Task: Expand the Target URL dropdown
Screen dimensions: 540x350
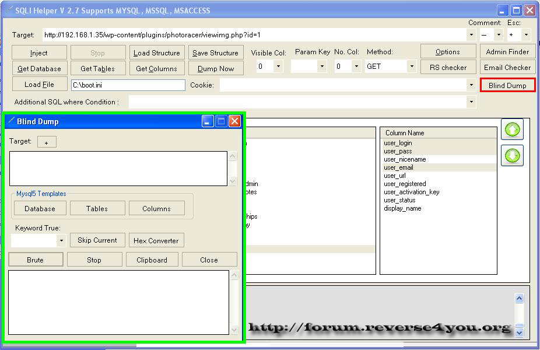Action: 471,35
